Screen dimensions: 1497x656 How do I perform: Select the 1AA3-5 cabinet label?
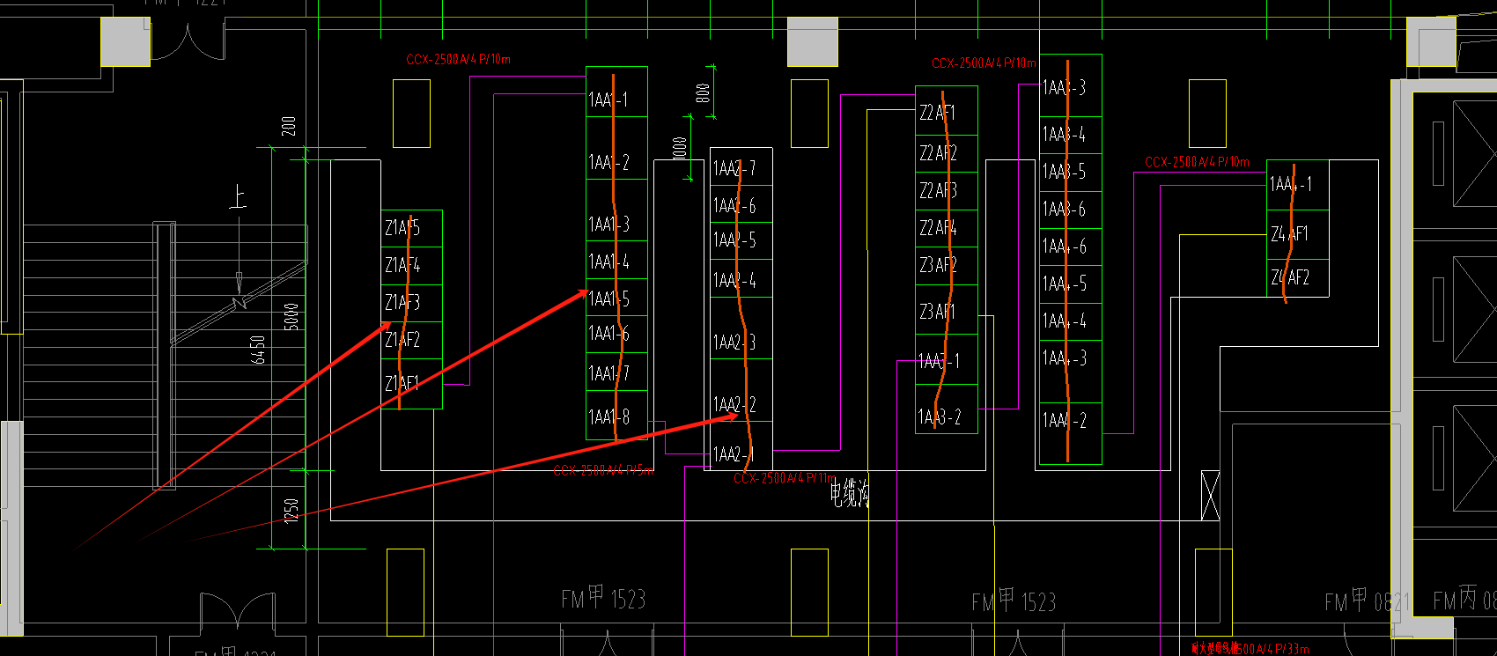point(1064,173)
